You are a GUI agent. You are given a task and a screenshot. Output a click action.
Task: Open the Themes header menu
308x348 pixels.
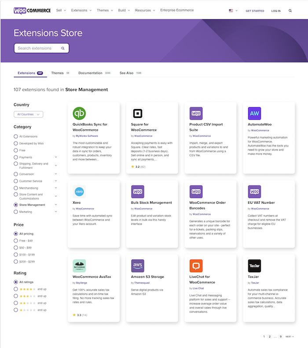[x=105, y=10]
